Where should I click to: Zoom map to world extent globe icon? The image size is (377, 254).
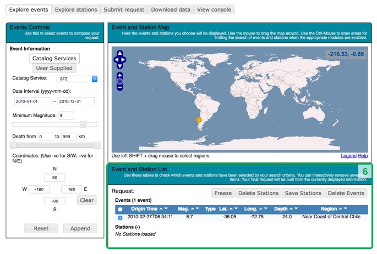point(120,82)
